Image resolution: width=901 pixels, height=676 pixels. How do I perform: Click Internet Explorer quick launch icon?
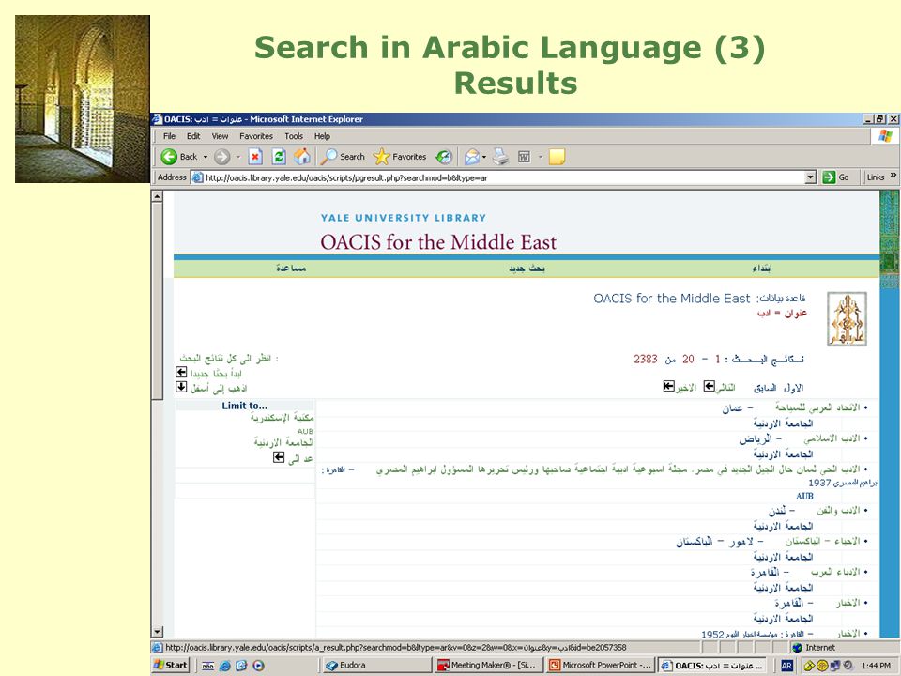click(224, 666)
